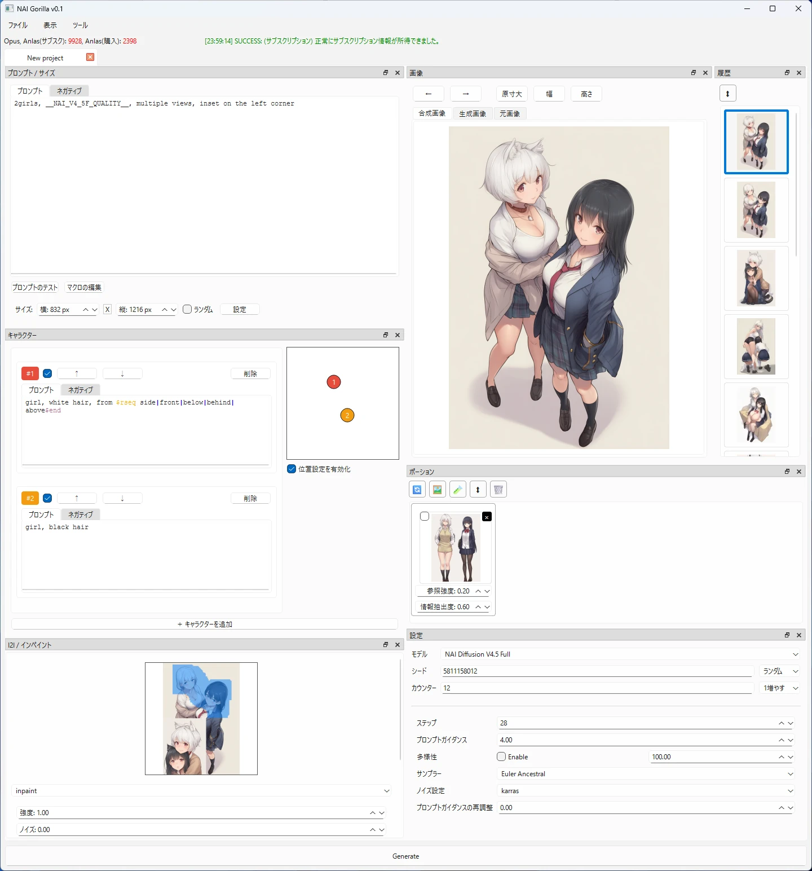Image resolution: width=812 pixels, height=871 pixels.
Task: Close the ポーション panel
Action: click(799, 472)
